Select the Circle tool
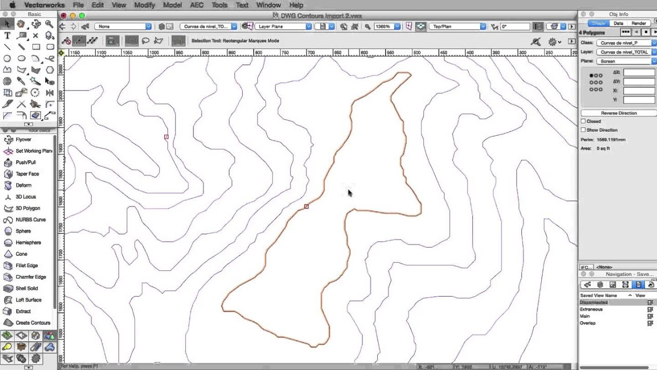657x370 pixels. coord(7,58)
